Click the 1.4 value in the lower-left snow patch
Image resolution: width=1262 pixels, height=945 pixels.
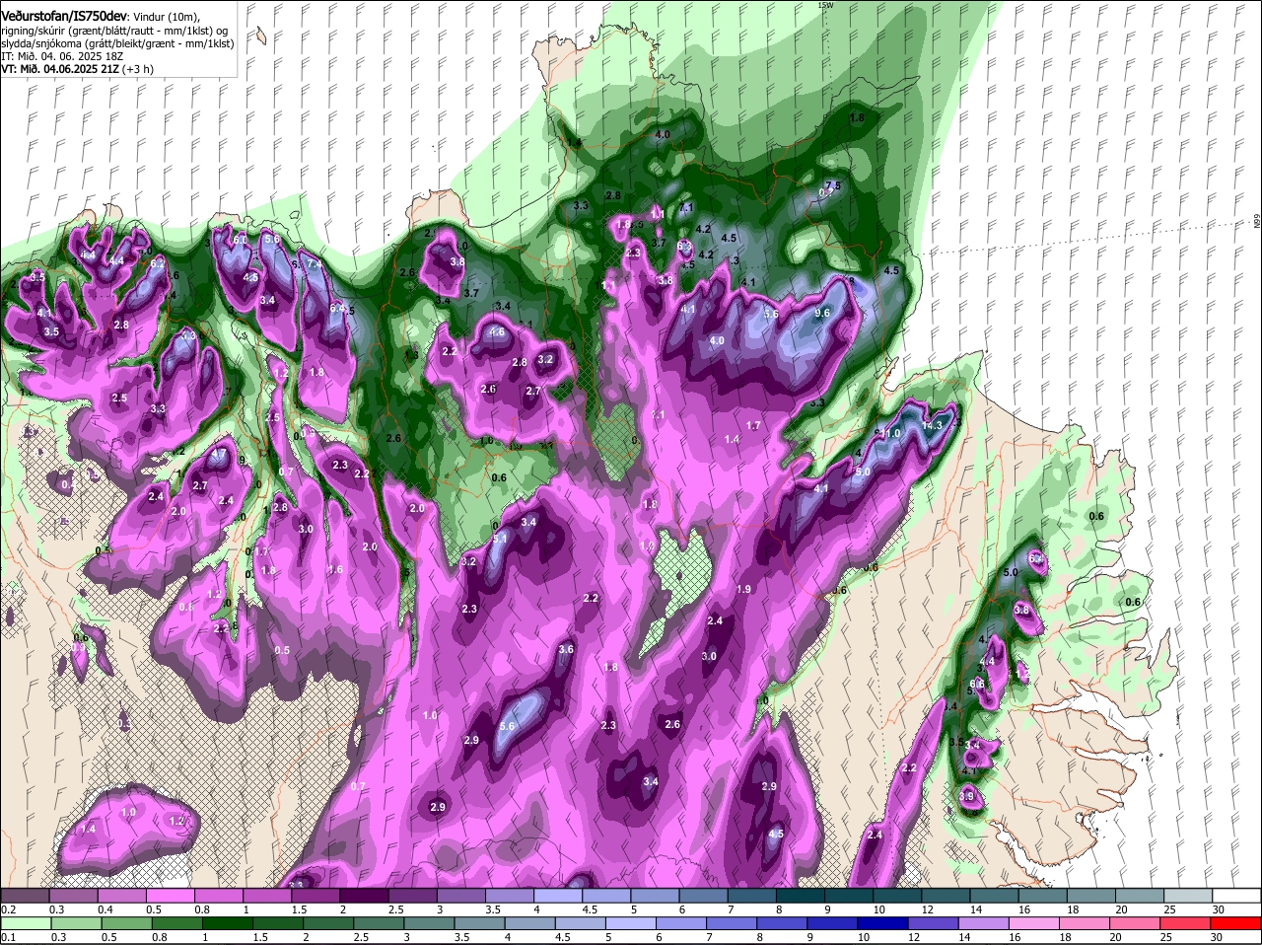(89, 829)
